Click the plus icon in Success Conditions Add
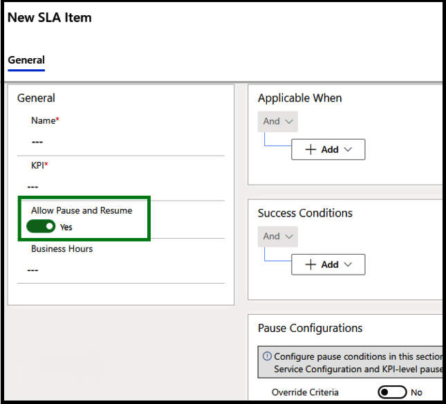This screenshot has height=404, width=446. [x=310, y=264]
